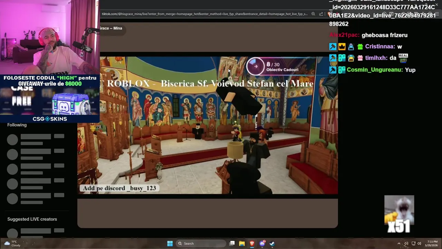Click the moderator badge beside Cosmin_Ungureanu
442x249 pixels.
pyautogui.click(x=333, y=70)
